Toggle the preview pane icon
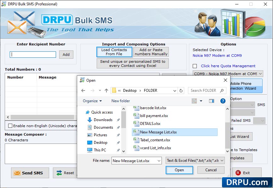The image size is (273, 188). 212,101
